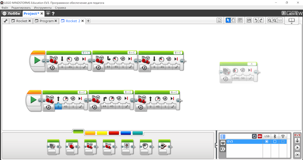
Task: Open the port selector labeled A
Action: coord(251,64)
